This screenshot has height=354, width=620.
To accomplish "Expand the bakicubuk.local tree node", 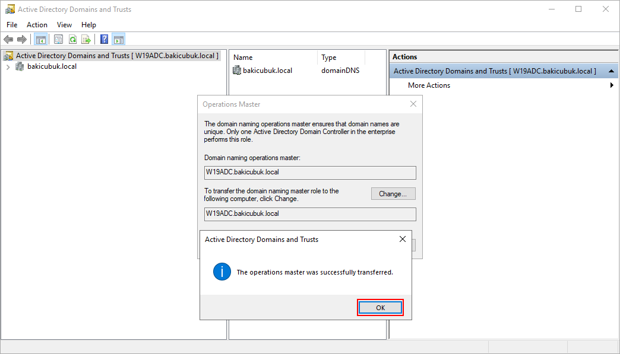I will (8, 67).
